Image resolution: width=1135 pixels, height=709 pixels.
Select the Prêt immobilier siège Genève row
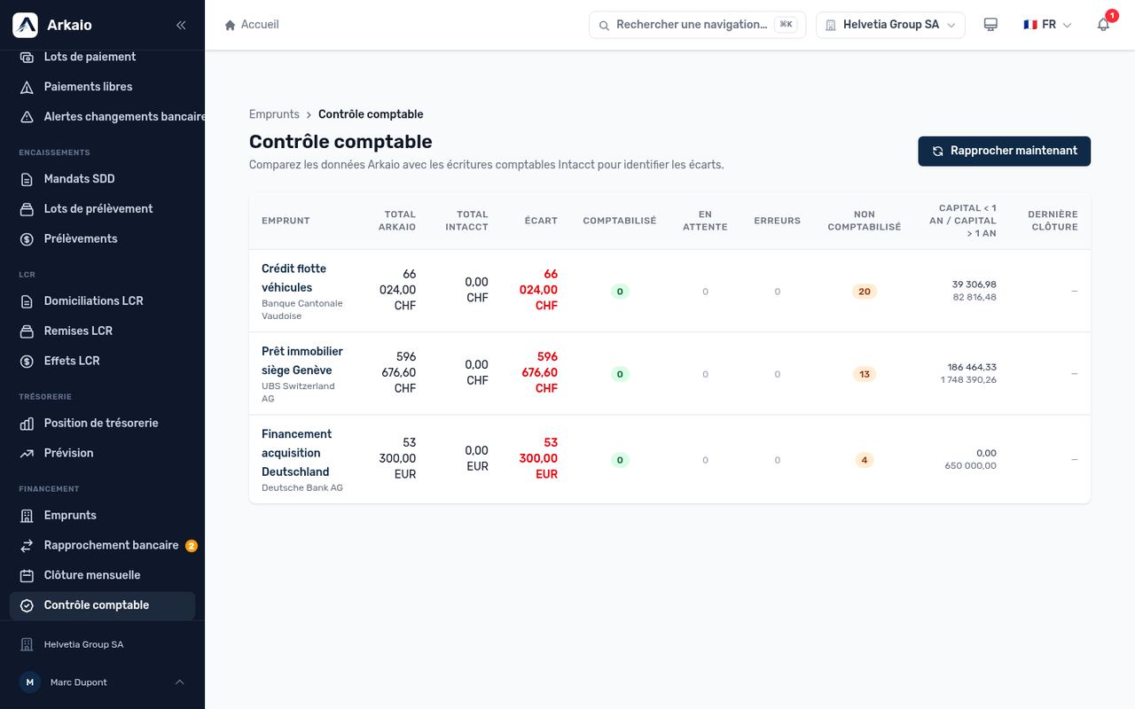[669, 374]
